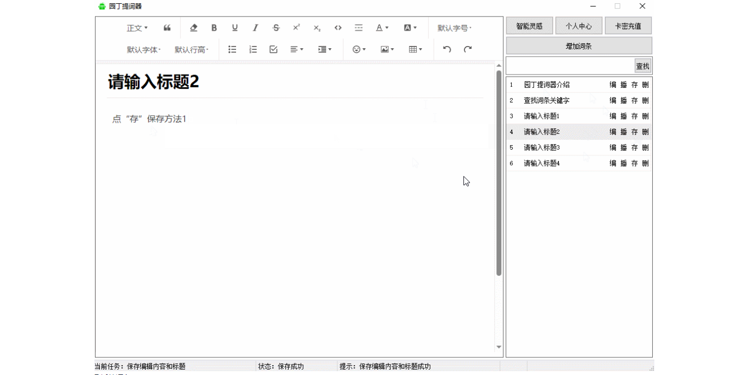Viewport: 751px width, 375px height.
Task: Open the 正文 heading style dropdown
Action: point(137,28)
